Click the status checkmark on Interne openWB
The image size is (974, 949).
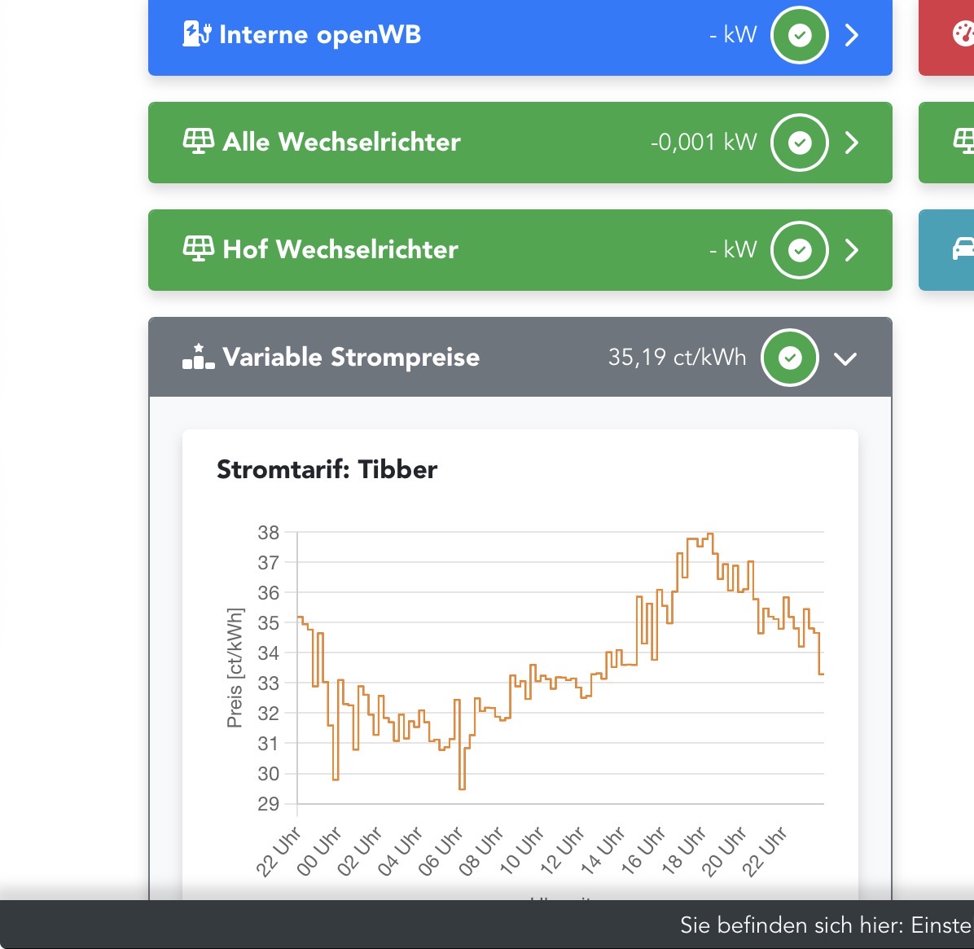coord(800,35)
